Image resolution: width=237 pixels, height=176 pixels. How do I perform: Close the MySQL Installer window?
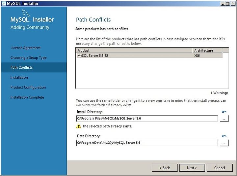[x=233, y=4]
